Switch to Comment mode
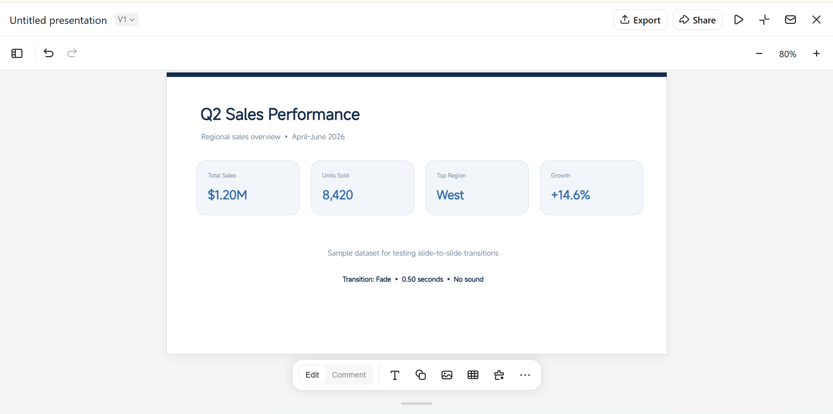Viewport: 833px width, 414px height. tap(349, 375)
